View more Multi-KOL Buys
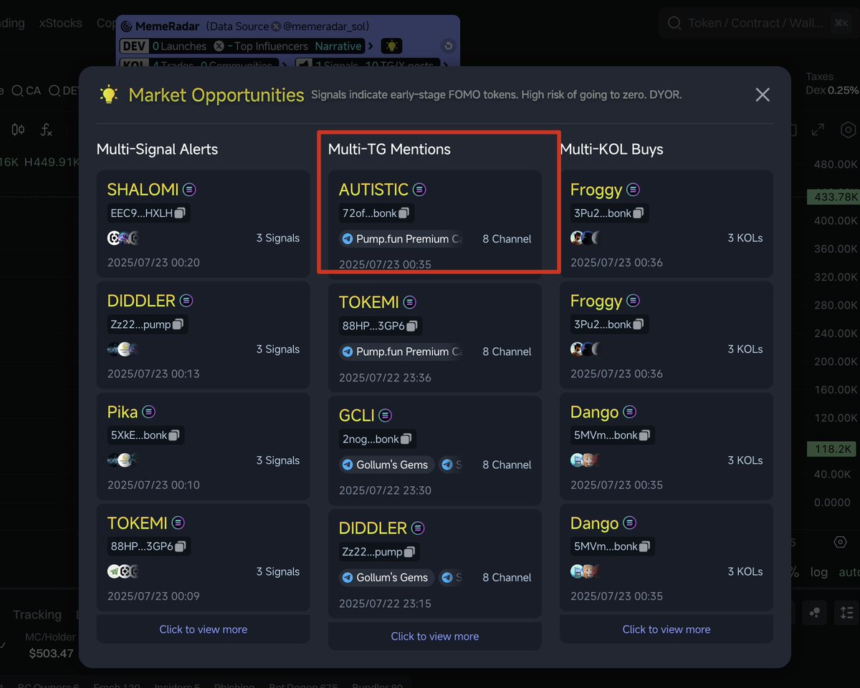 pyautogui.click(x=666, y=629)
